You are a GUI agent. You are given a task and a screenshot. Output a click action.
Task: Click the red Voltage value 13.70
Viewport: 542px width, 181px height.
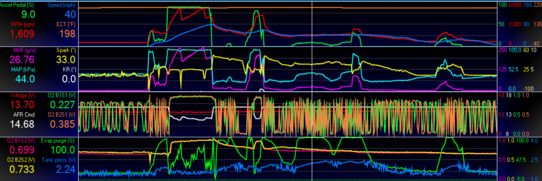click(22, 105)
